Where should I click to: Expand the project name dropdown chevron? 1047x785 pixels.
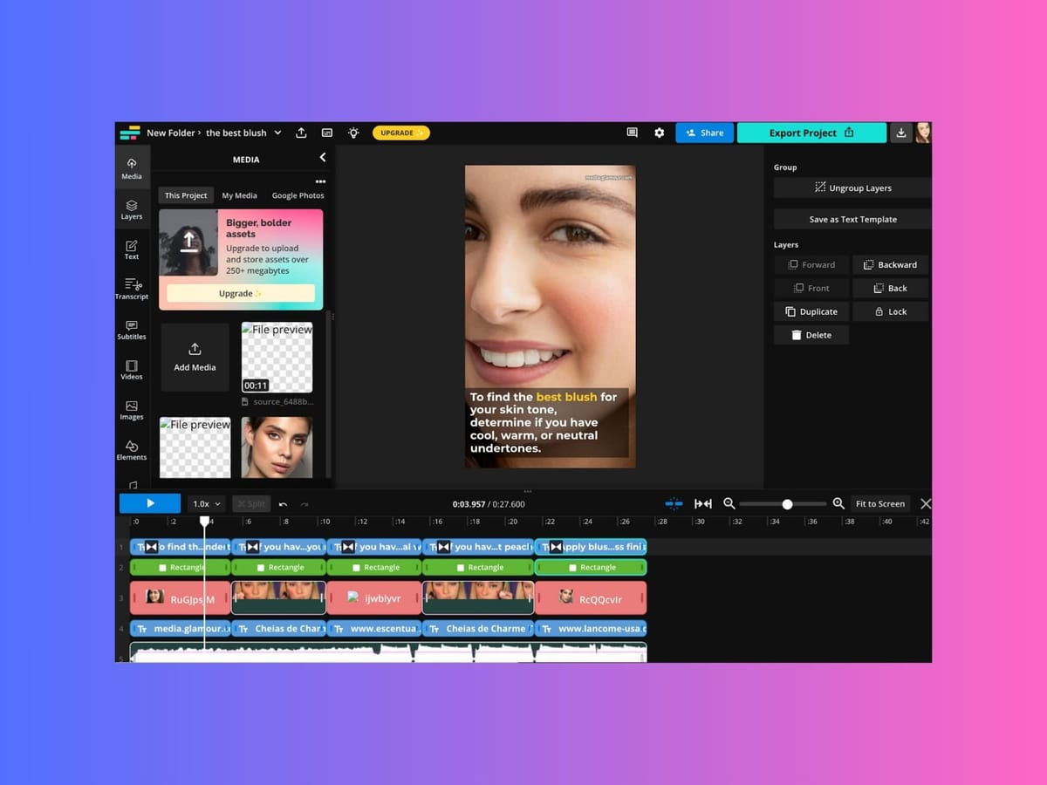click(x=277, y=133)
